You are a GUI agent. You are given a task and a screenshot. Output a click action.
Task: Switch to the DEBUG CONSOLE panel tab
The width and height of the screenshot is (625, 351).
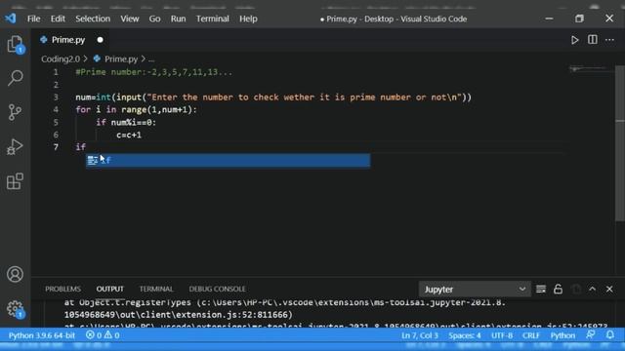pyautogui.click(x=217, y=289)
